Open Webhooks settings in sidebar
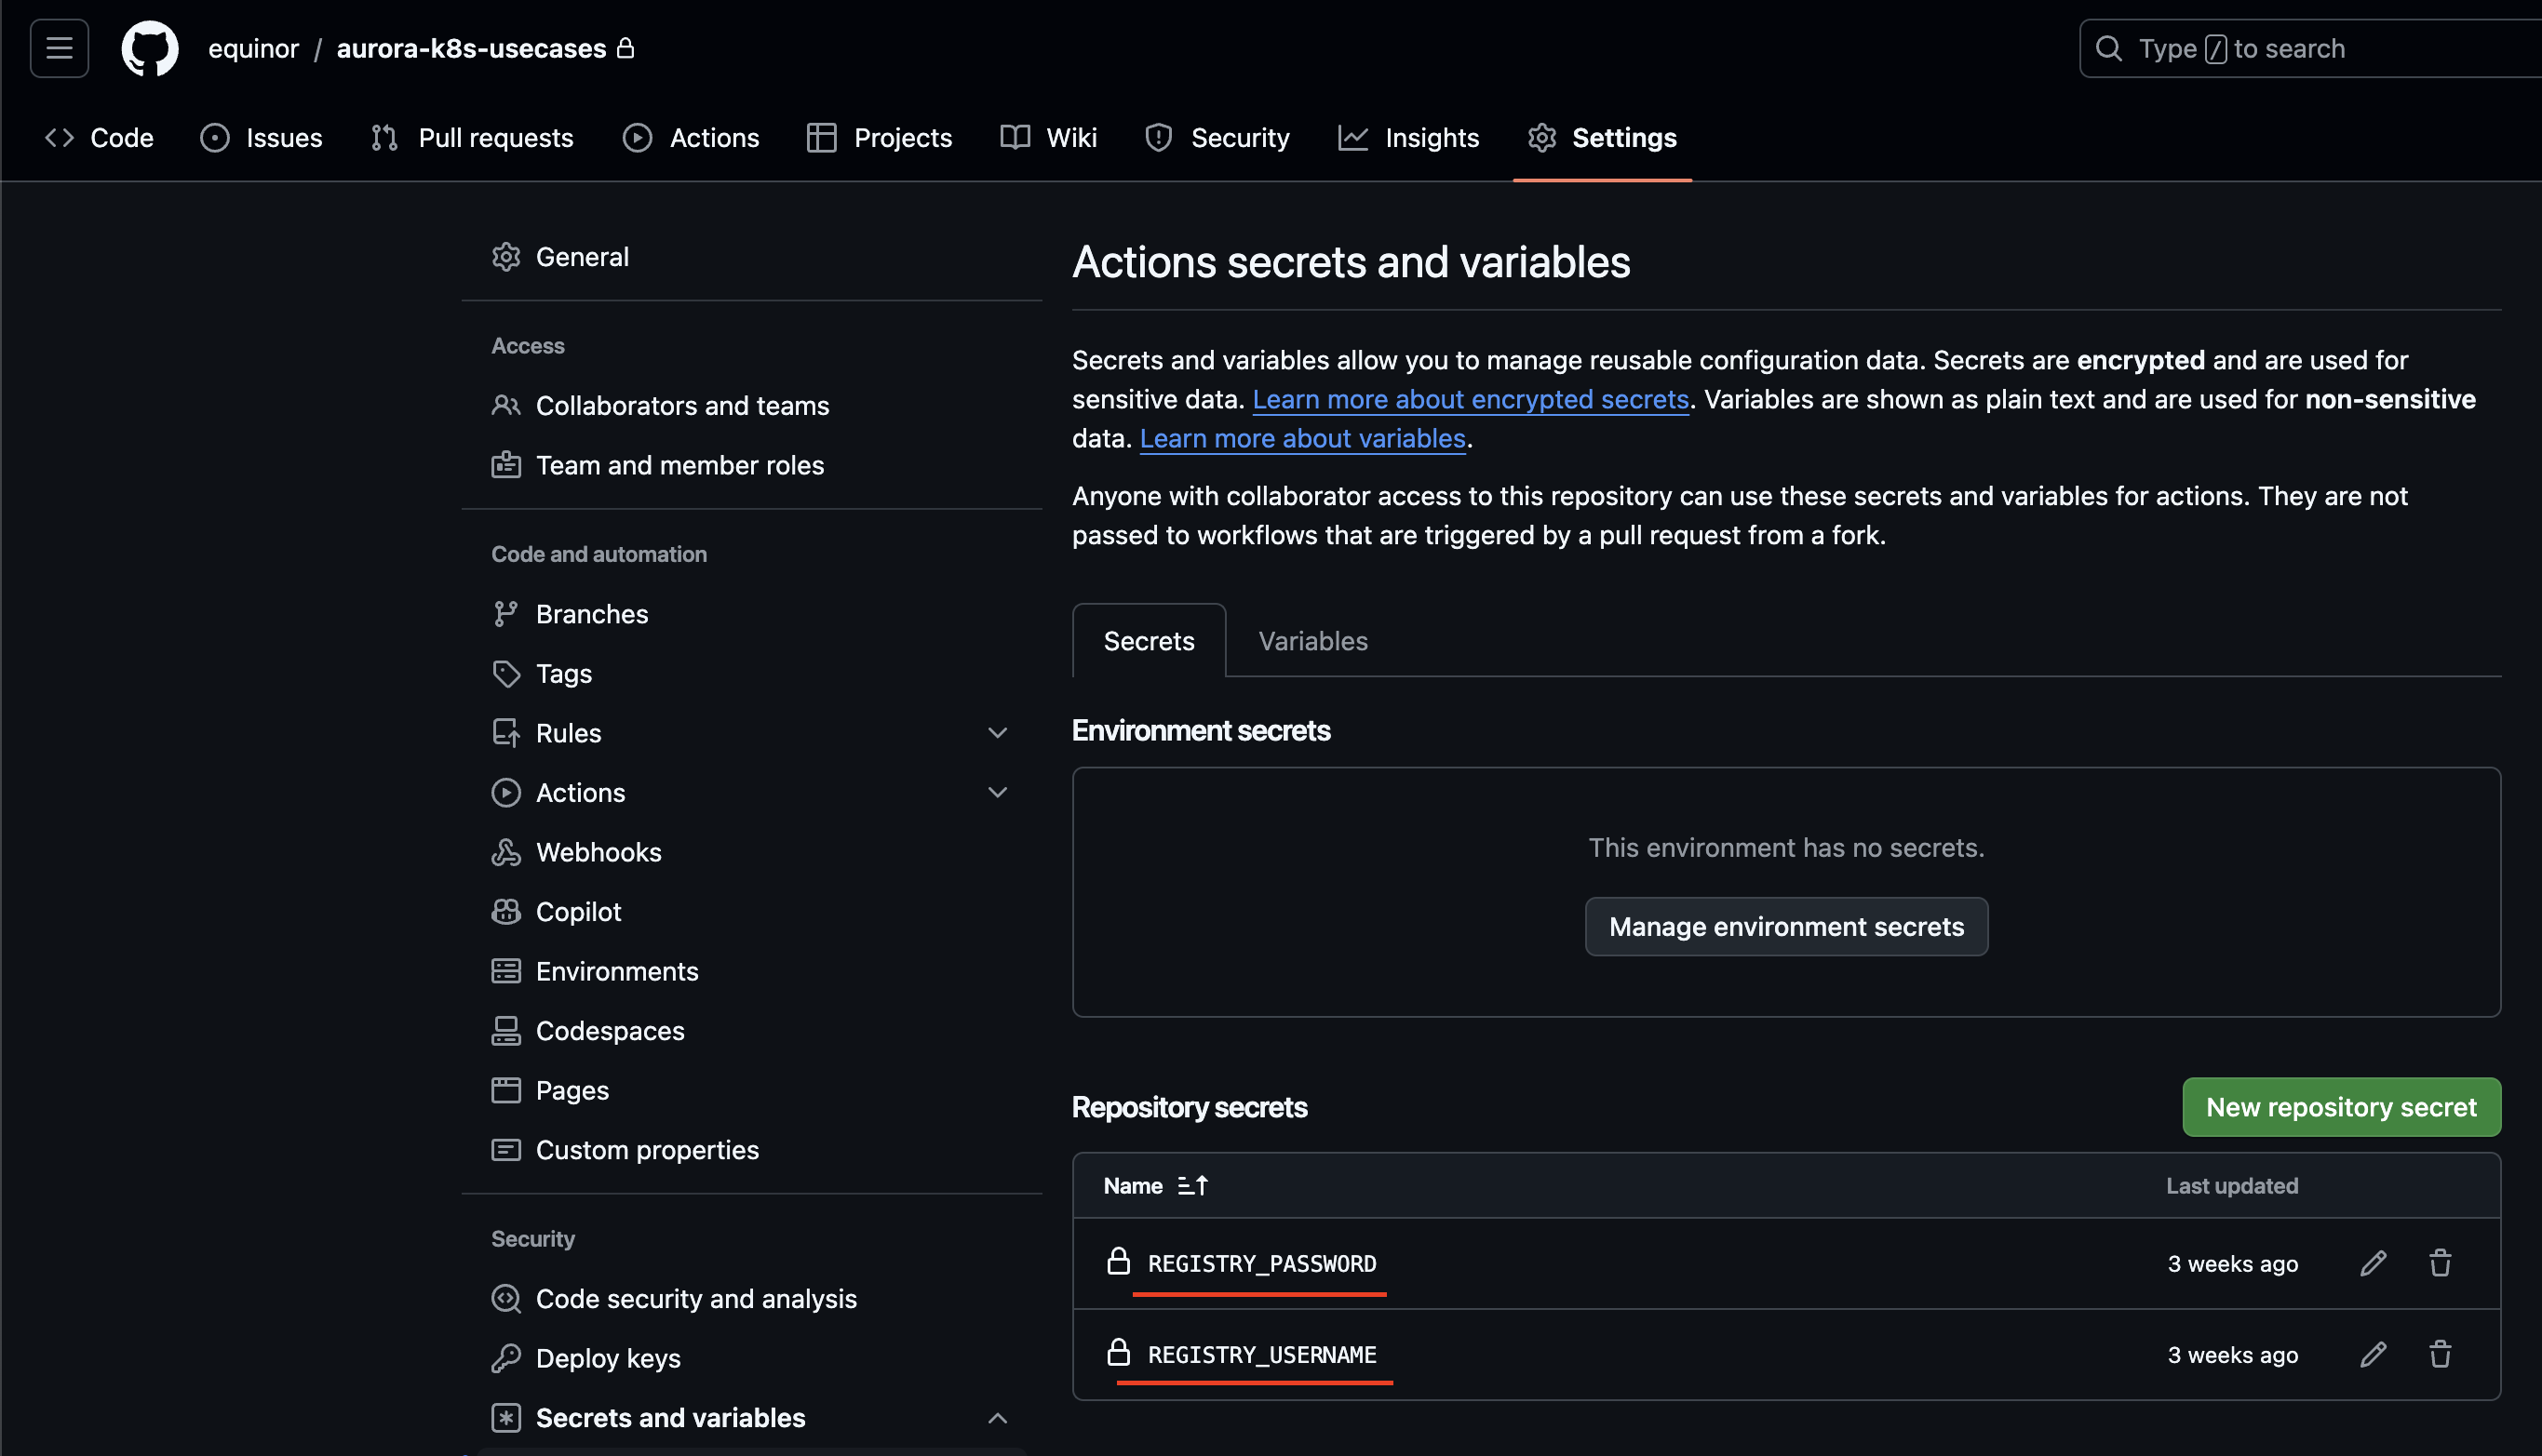Viewport: 2542px width, 1456px height. [599, 852]
